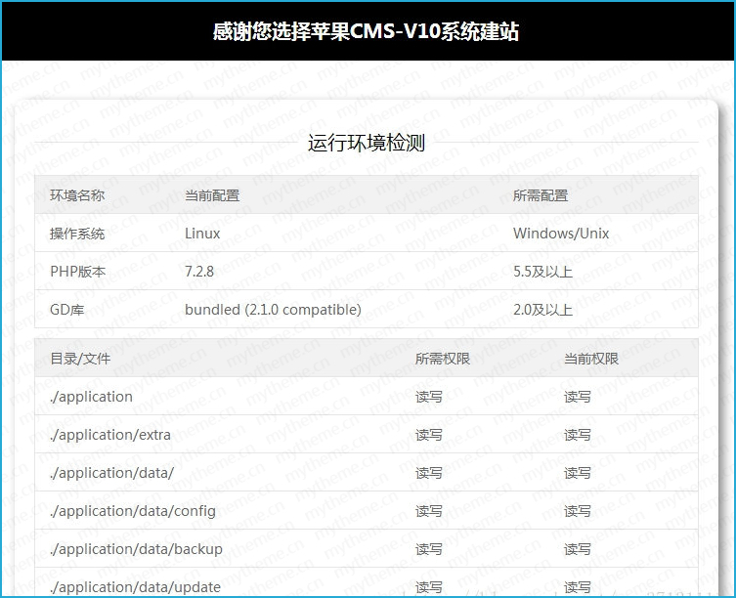Select the ./application/data/update directory entry
736x598 pixels.
(x=135, y=586)
